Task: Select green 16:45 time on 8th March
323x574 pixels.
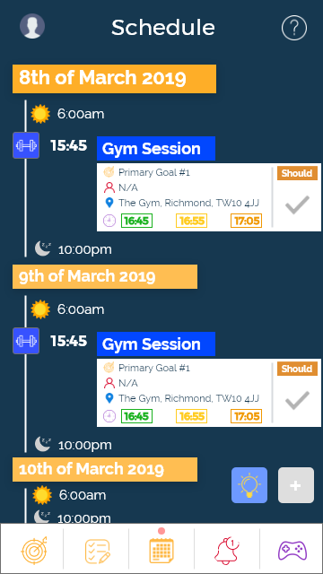Action: [x=136, y=221]
